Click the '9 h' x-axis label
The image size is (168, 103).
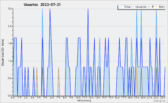click(71, 97)
